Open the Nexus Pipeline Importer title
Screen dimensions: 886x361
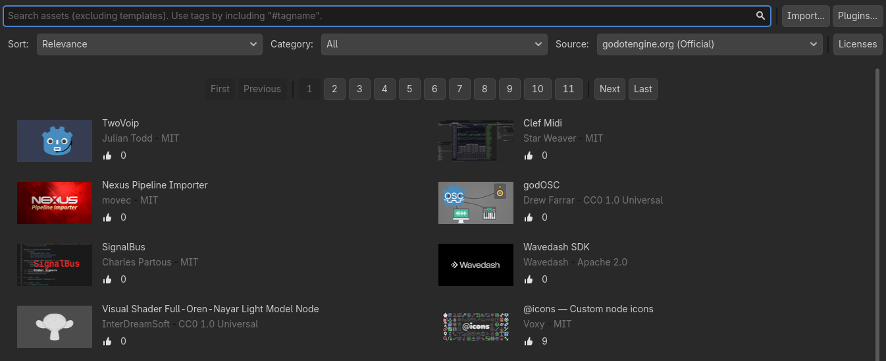[155, 185]
